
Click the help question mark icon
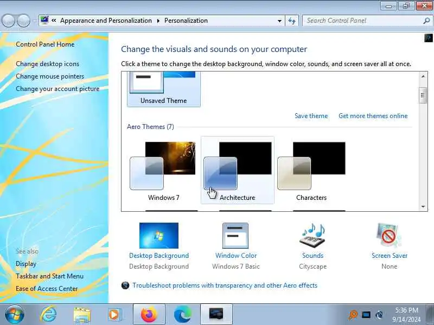coord(428,38)
